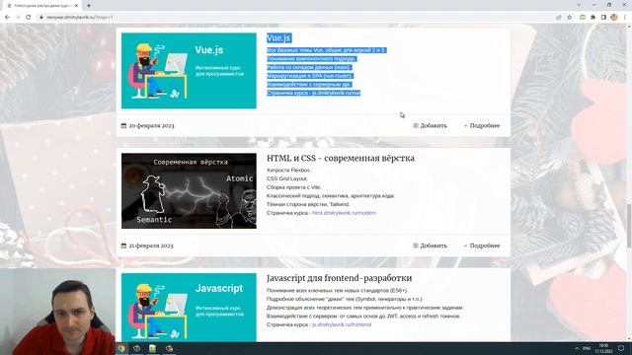Open the green taskbar app icon
This screenshot has height=355, width=632.
[x=152, y=348]
